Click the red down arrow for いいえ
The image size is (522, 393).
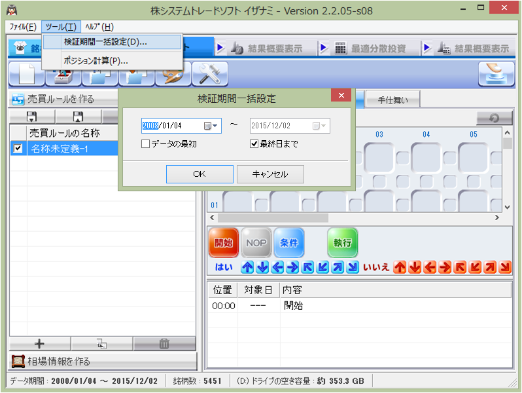click(x=415, y=267)
